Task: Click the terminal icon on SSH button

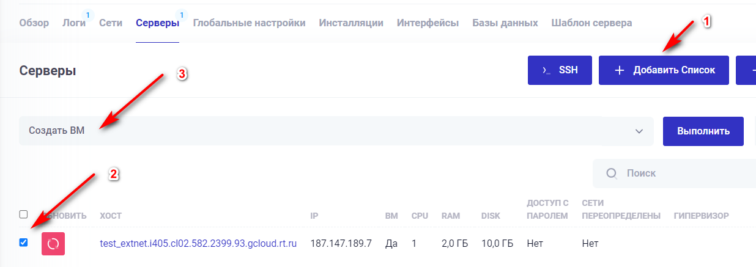Action: click(x=546, y=71)
